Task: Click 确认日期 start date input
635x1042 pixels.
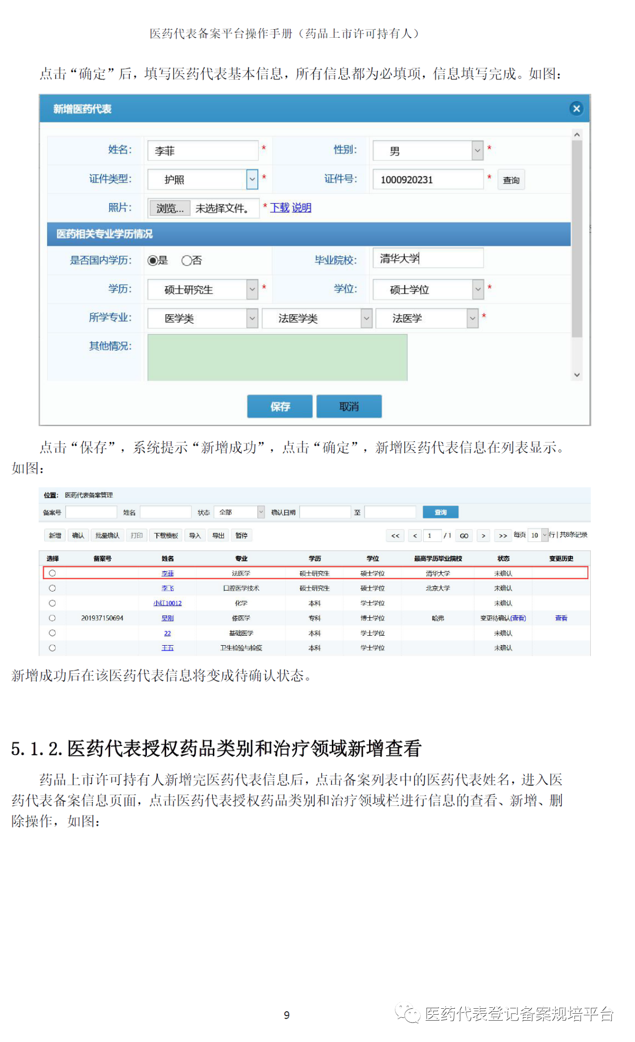Action: [325, 512]
